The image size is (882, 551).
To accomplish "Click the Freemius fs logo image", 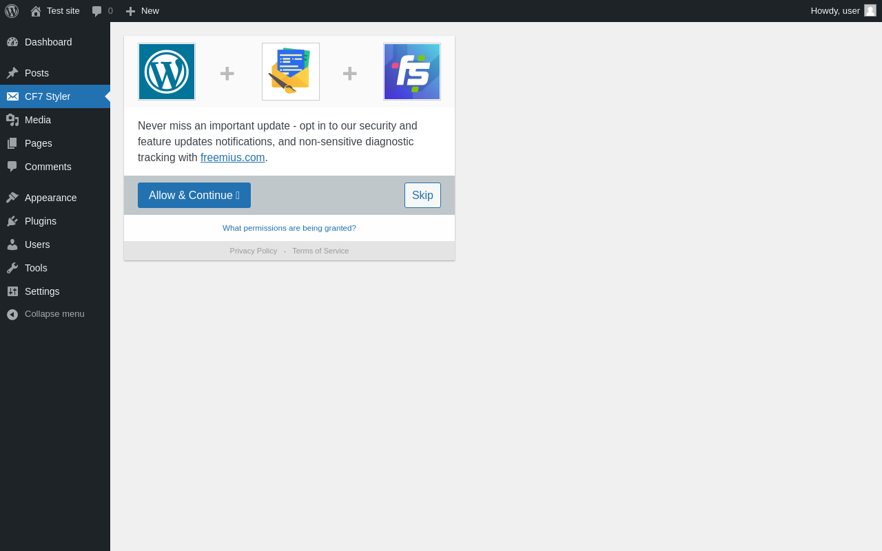I will (412, 72).
